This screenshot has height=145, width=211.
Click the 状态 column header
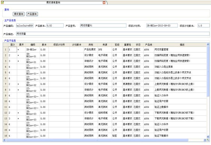tap(138, 45)
